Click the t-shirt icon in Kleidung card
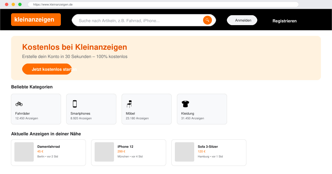The height and width of the screenshot is (174, 332). point(185,104)
